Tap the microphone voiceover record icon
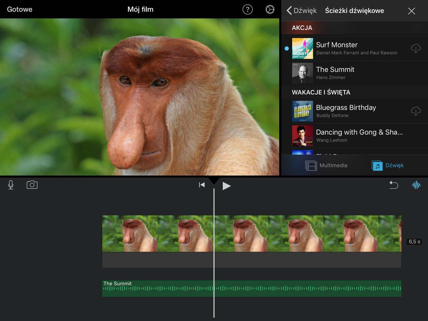428x321 pixels. [x=11, y=185]
